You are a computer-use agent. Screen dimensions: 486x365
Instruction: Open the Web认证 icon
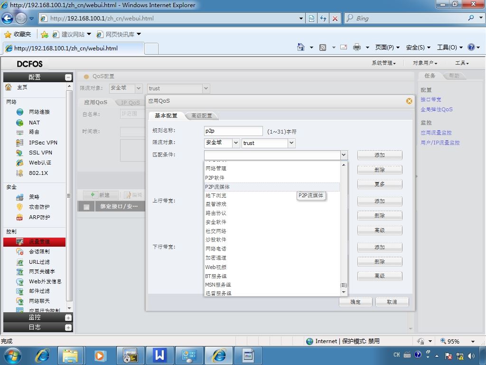[x=20, y=163]
